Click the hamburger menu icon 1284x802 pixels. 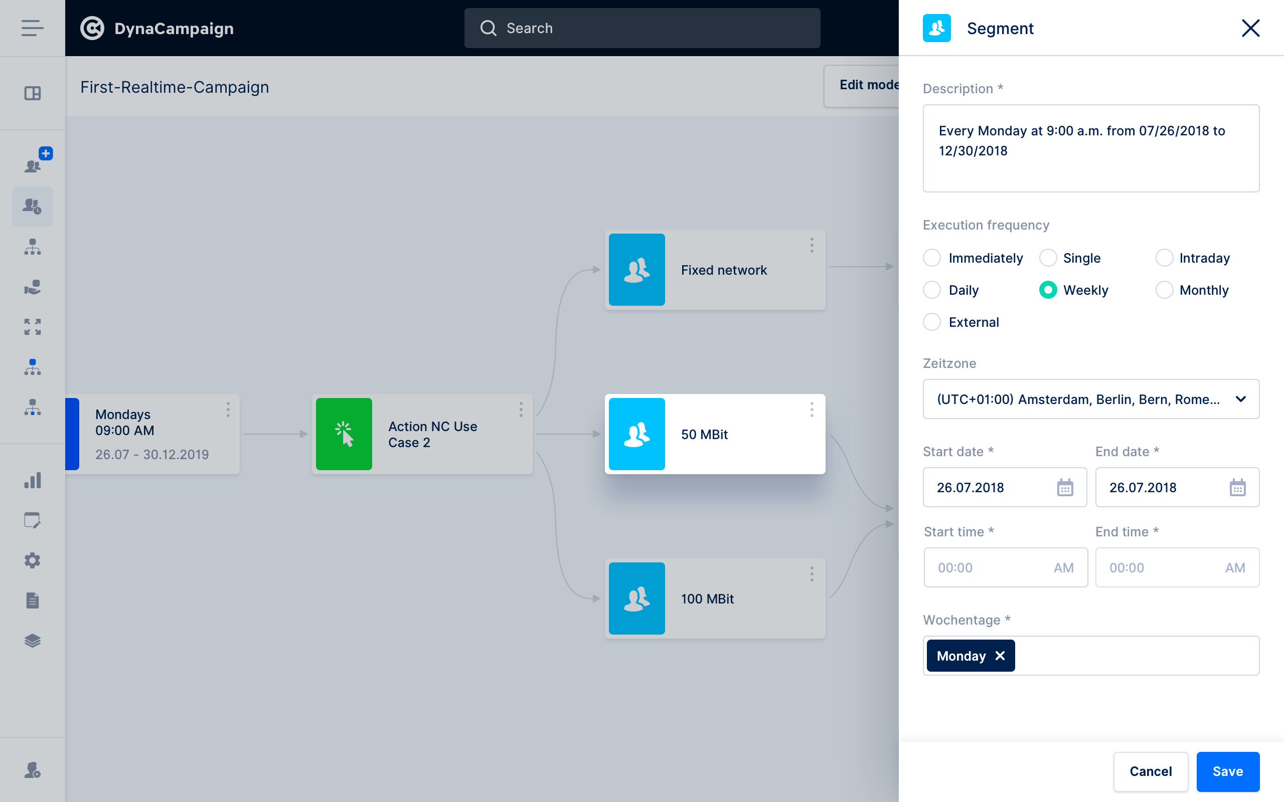coord(33,28)
